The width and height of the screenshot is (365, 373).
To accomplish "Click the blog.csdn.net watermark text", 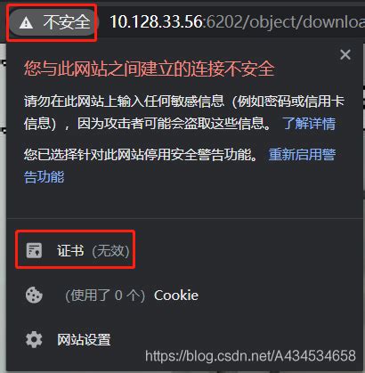I will 250,355.
